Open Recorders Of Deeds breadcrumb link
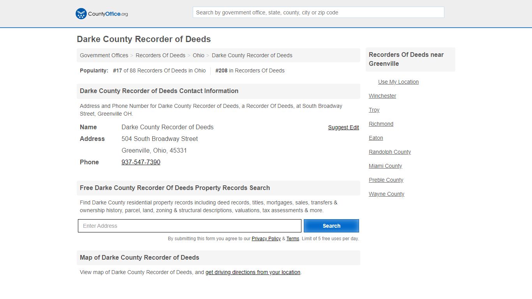This screenshot has width=532, height=299. pos(160,55)
